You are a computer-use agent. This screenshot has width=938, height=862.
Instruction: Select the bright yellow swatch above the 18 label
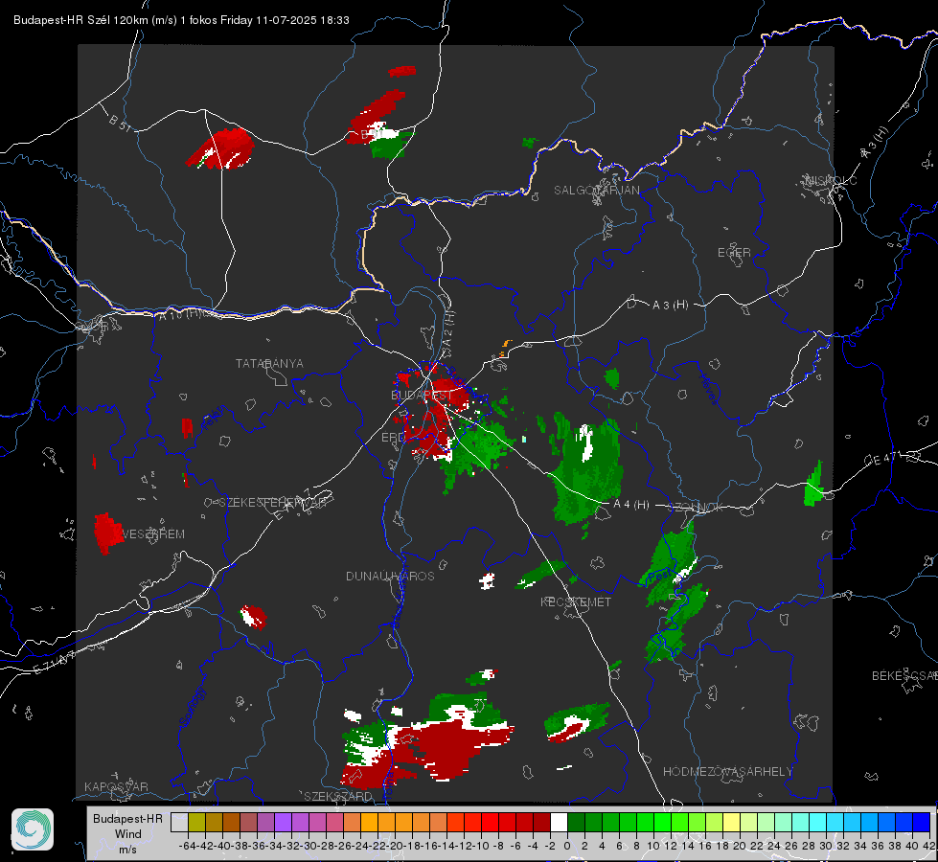(x=732, y=822)
